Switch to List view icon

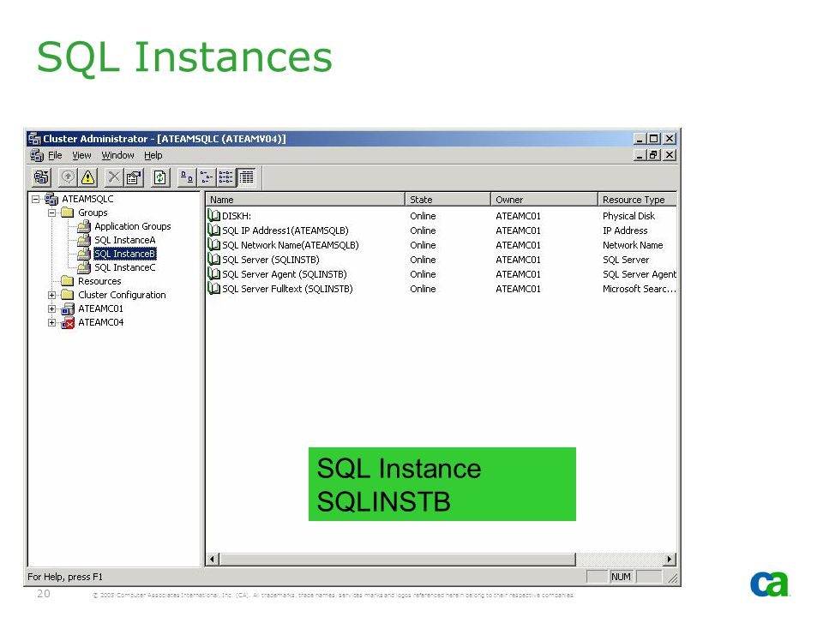(226, 177)
